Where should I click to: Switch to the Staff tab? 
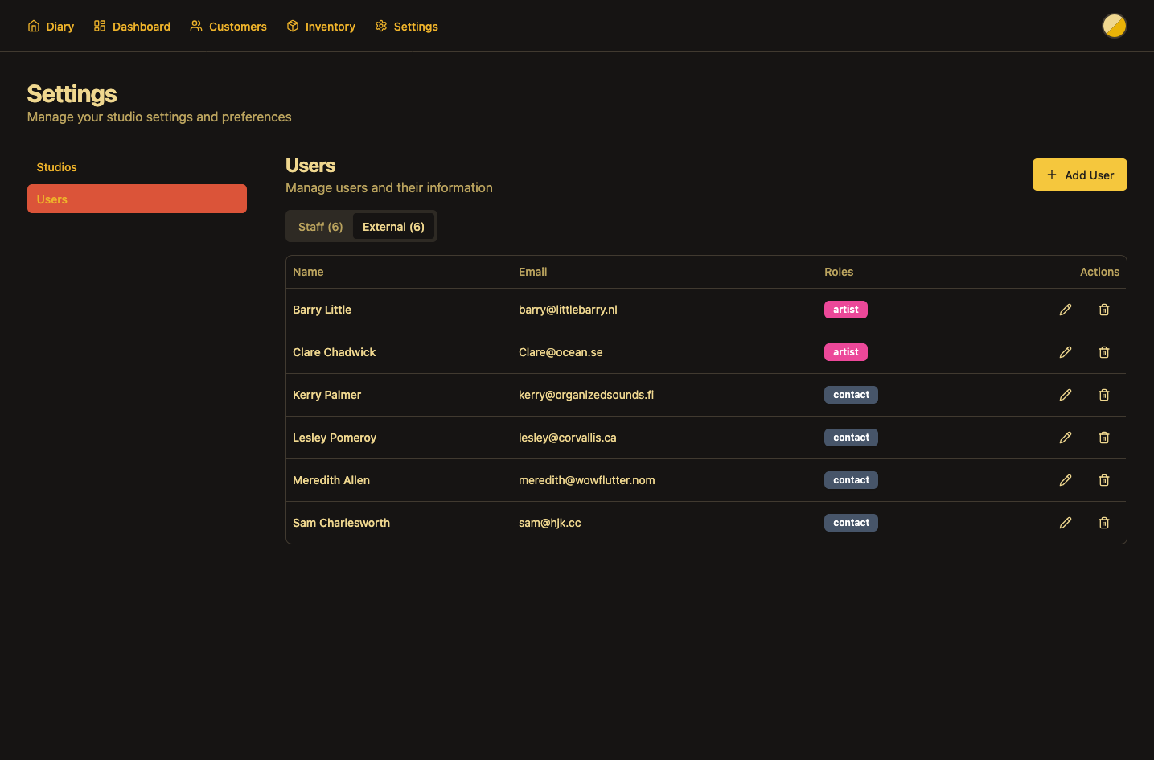tap(319, 226)
